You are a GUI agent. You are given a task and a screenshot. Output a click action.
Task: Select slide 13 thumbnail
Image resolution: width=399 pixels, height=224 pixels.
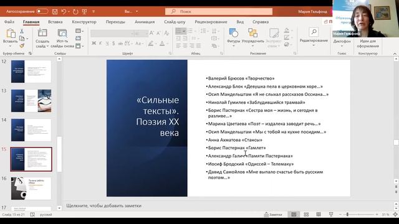[x=31, y=101]
